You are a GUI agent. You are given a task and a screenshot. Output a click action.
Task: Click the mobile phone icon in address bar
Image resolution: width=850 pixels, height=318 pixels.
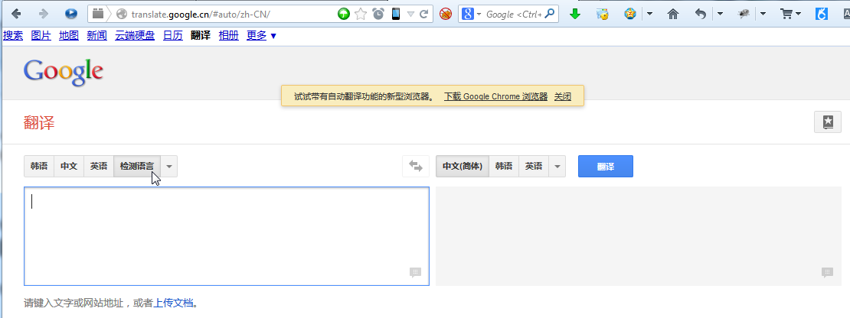[396, 14]
